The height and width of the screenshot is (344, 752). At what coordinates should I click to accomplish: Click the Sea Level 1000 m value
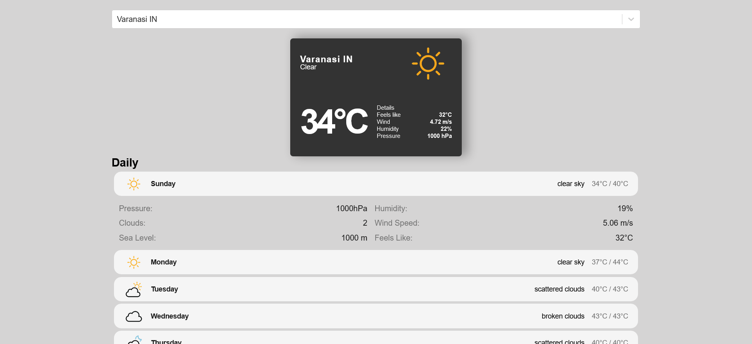354,238
